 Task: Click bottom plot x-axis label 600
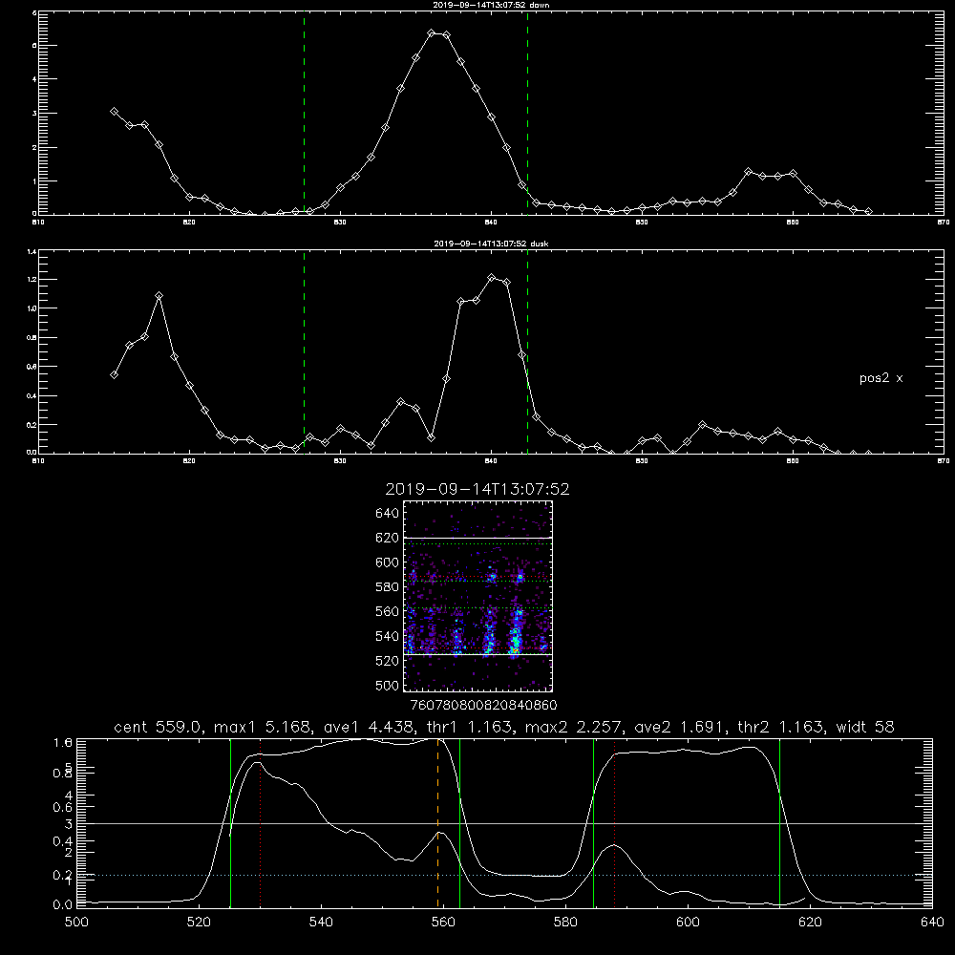point(689,923)
